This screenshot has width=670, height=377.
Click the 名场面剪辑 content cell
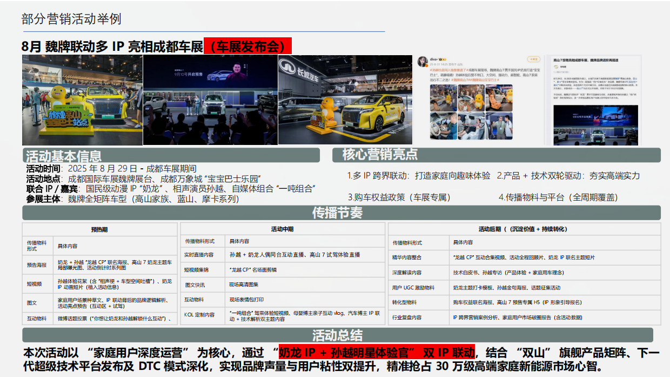304,269
